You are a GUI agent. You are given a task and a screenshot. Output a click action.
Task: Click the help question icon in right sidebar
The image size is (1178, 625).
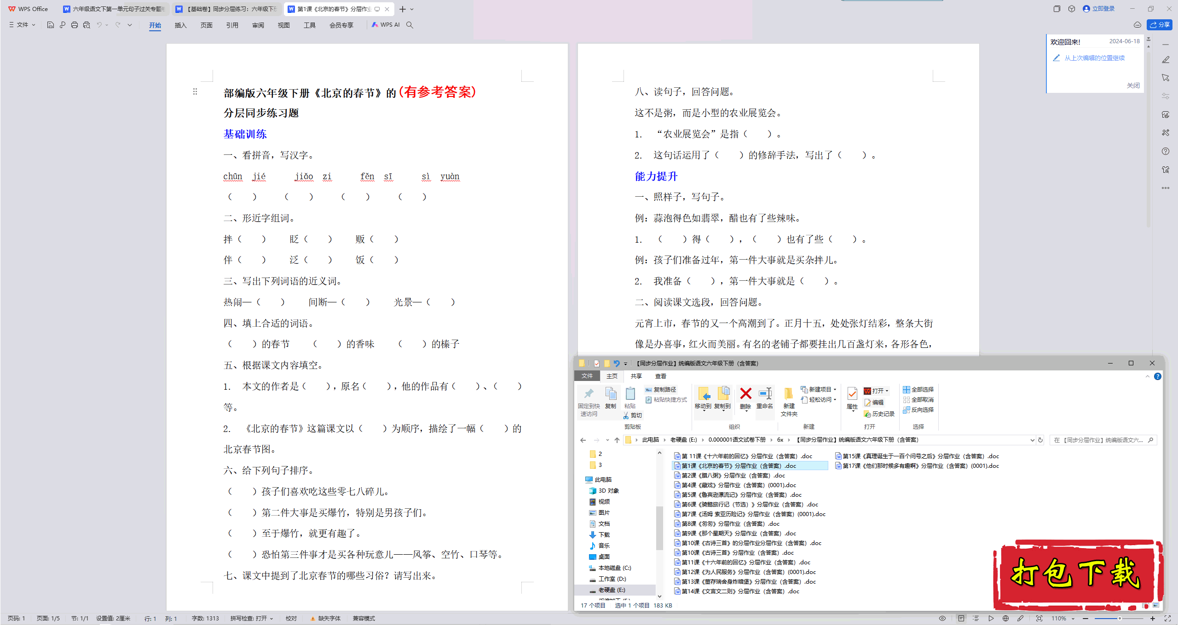click(x=1166, y=151)
